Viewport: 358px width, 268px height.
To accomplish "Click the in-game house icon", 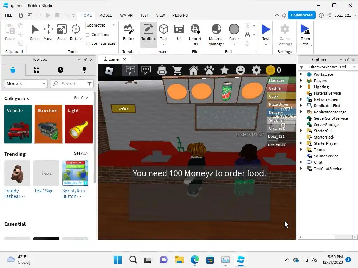I will click(193, 70).
